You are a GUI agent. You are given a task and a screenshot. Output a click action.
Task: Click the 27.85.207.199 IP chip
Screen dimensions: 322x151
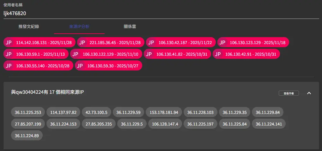(x=28, y=124)
